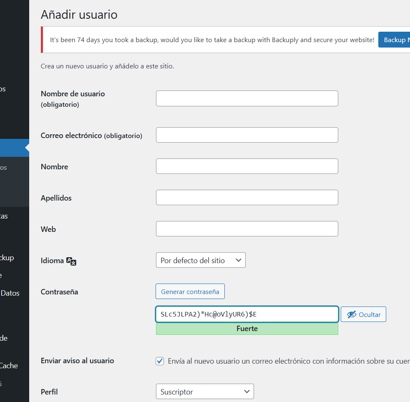Click the Apellidos input box
Screen dimensions: 410x402
(247, 198)
